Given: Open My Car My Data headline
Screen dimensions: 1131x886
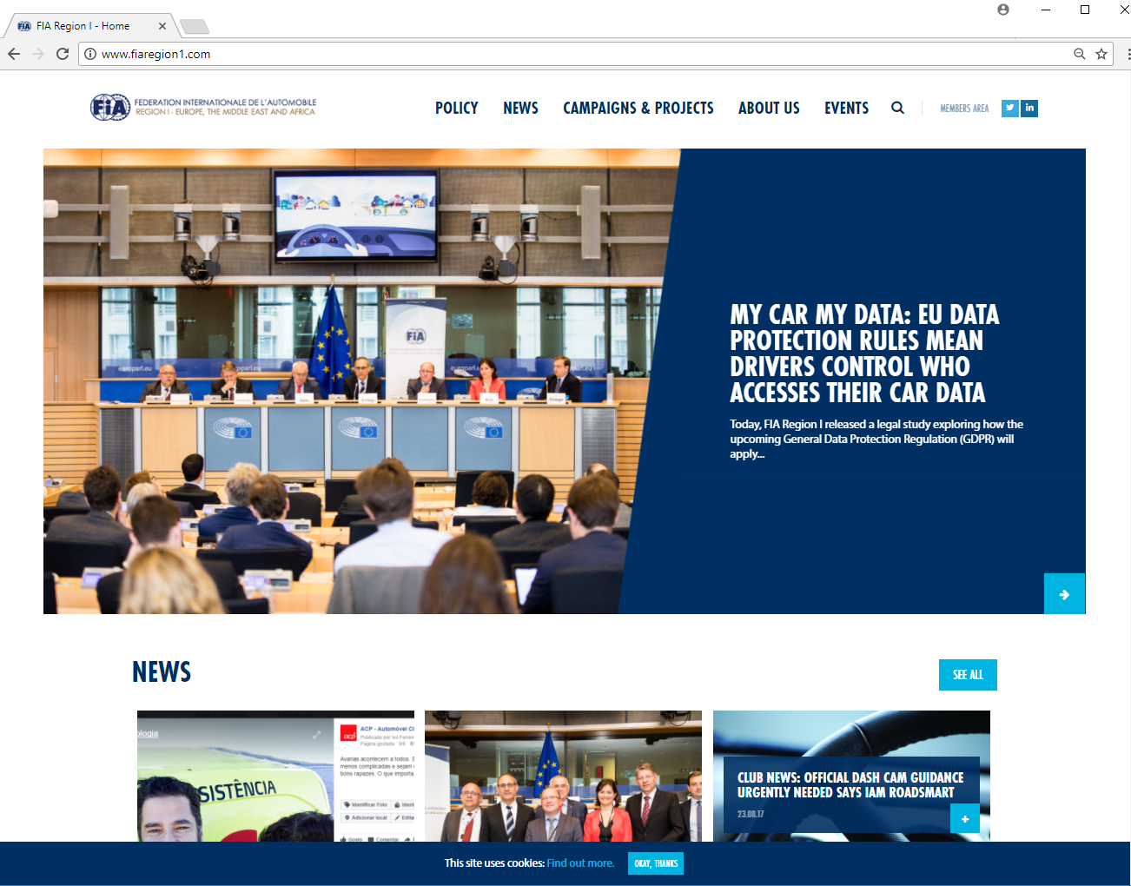Looking at the screenshot, I should (864, 354).
